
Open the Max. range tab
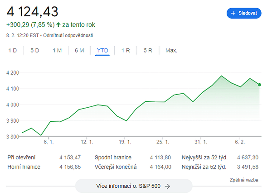click(x=171, y=50)
